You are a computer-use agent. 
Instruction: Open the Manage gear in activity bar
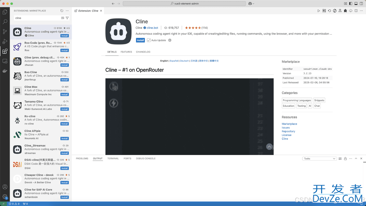pos(5,197)
